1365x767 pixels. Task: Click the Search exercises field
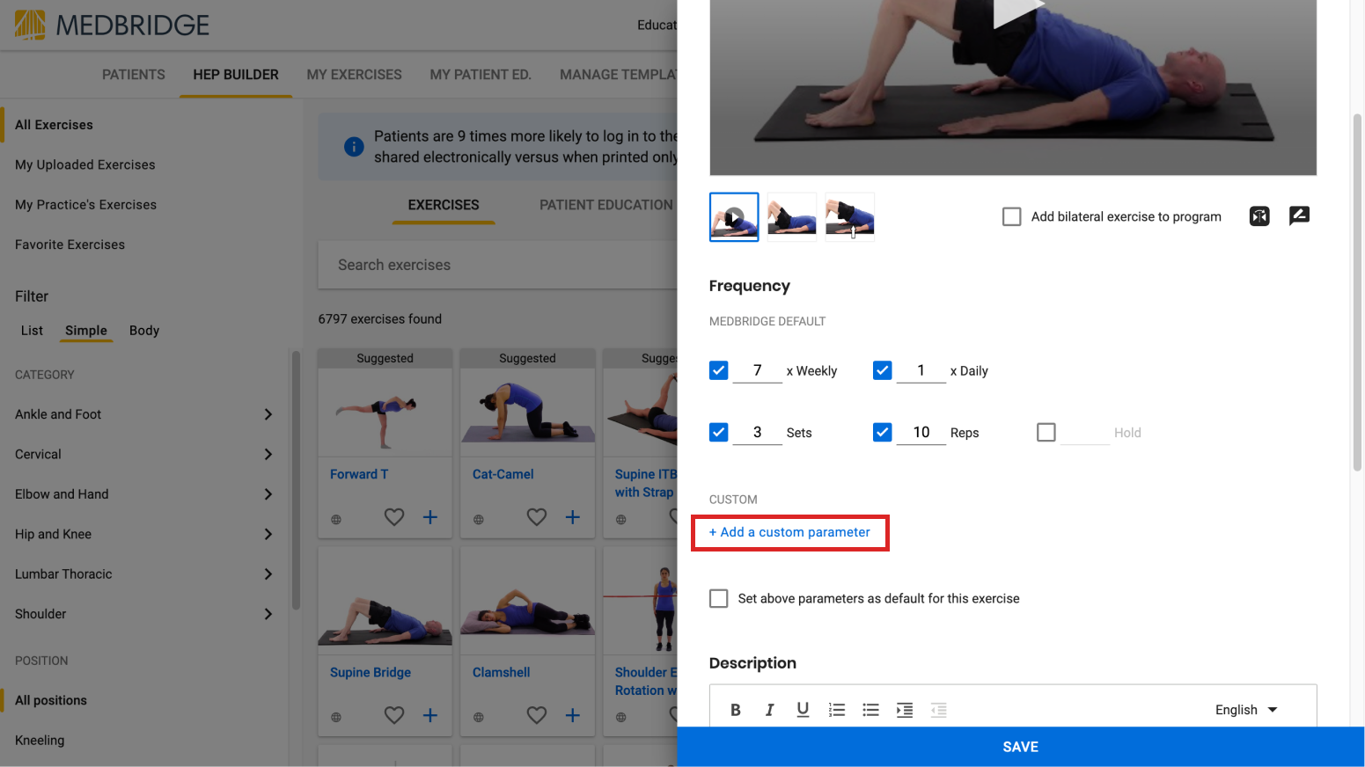click(x=497, y=265)
